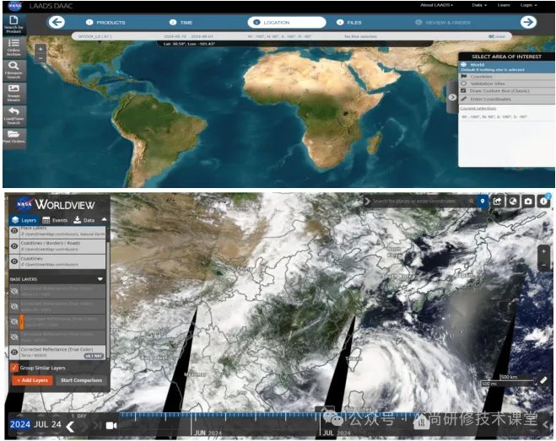Open the measure ruler tool
The image size is (556, 441).
(x=543, y=380)
